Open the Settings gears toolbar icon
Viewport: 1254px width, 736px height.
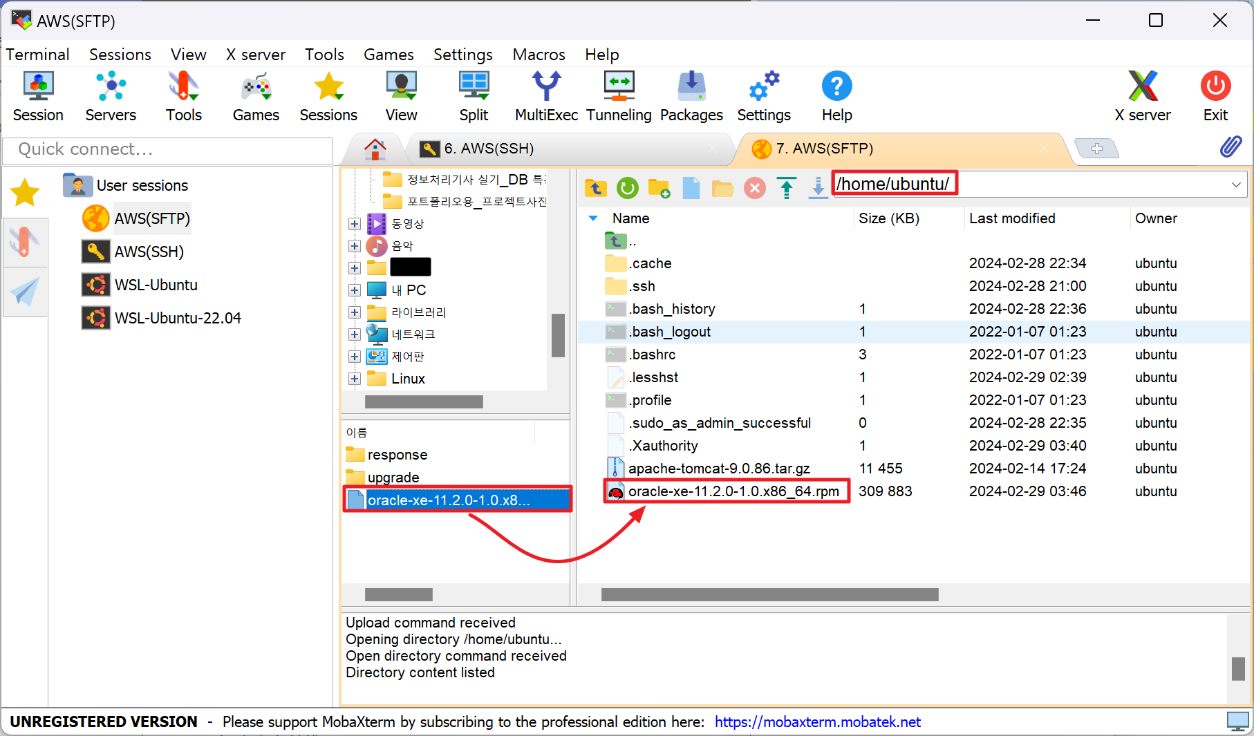(764, 97)
